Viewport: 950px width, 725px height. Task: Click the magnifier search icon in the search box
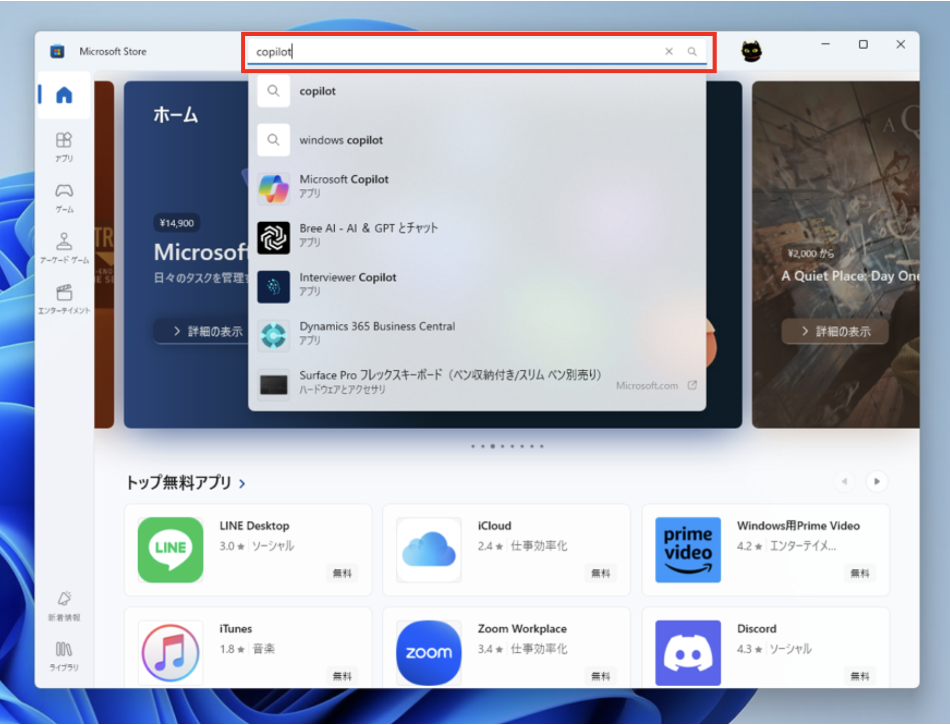click(692, 51)
